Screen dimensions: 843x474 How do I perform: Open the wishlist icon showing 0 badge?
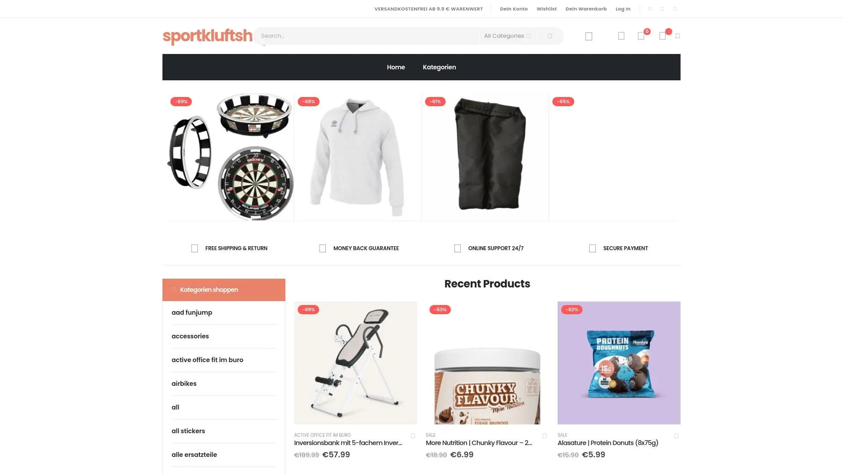click(641, 36)
